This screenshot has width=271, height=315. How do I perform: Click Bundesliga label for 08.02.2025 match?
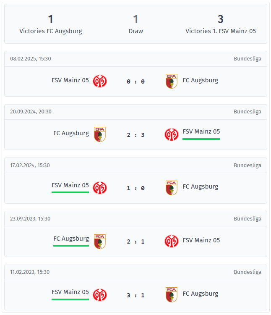[248, 59]
